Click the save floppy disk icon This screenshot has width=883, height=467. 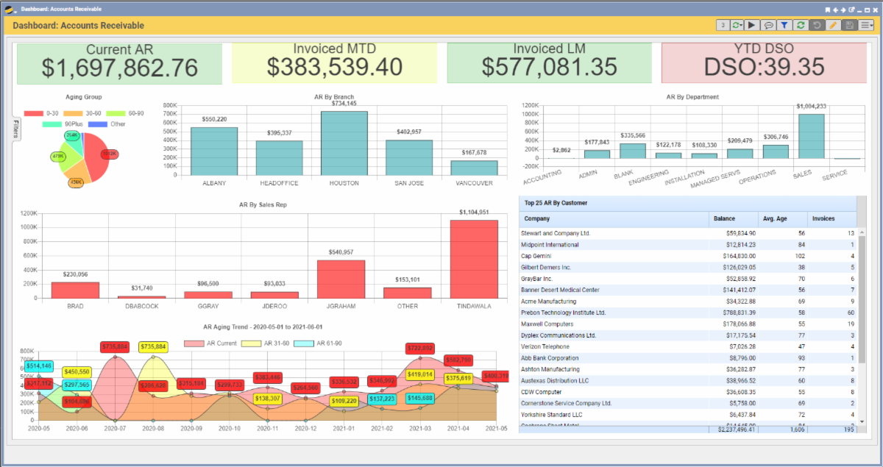[x=850, y=25]
